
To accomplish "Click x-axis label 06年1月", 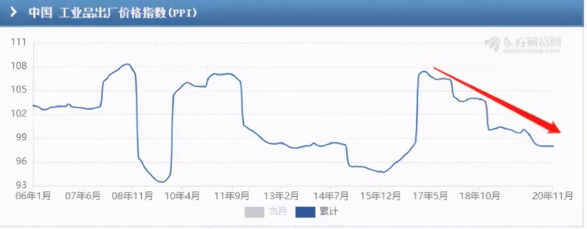I will pyautogui.click(x=33, y=195).
